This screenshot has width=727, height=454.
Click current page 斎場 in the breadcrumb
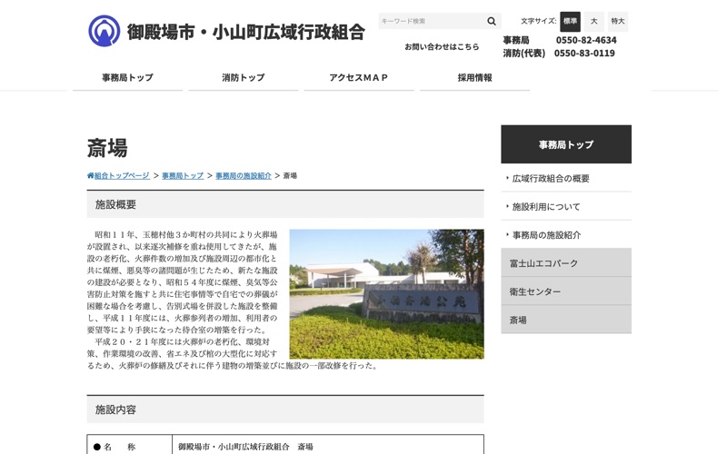coord(290,175)
